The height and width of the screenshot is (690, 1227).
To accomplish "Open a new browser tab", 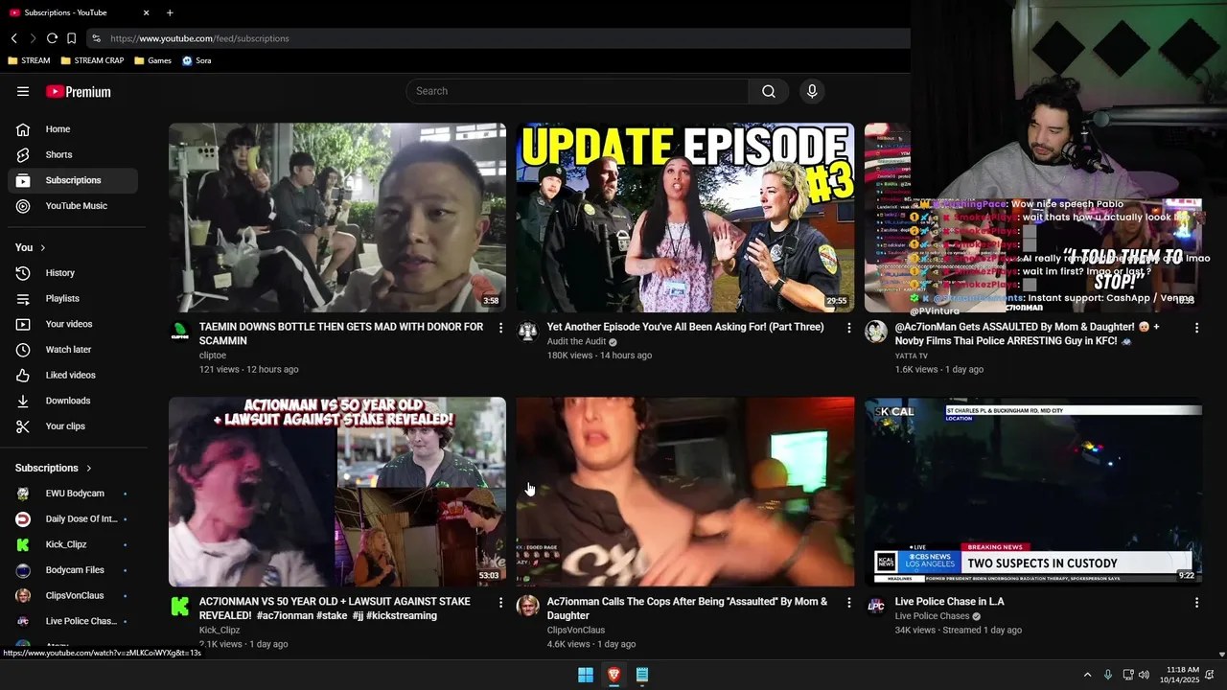I will (170, 12).
